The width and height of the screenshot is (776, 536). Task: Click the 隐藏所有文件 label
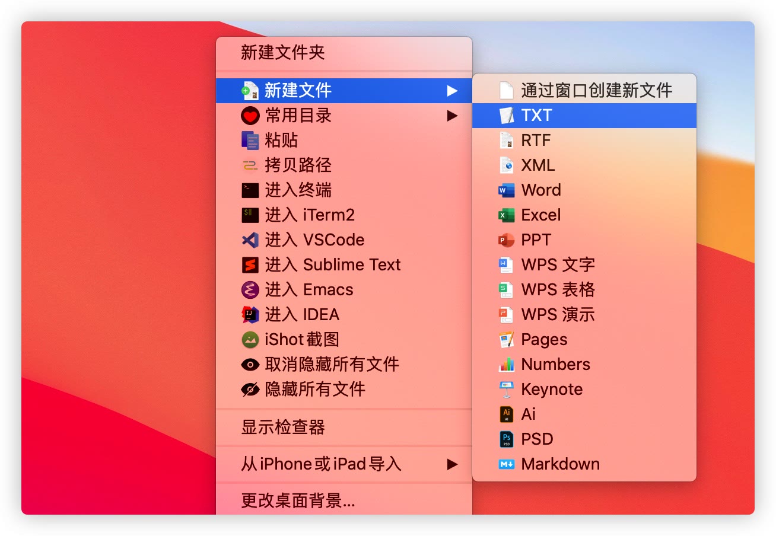pos(315,390)
